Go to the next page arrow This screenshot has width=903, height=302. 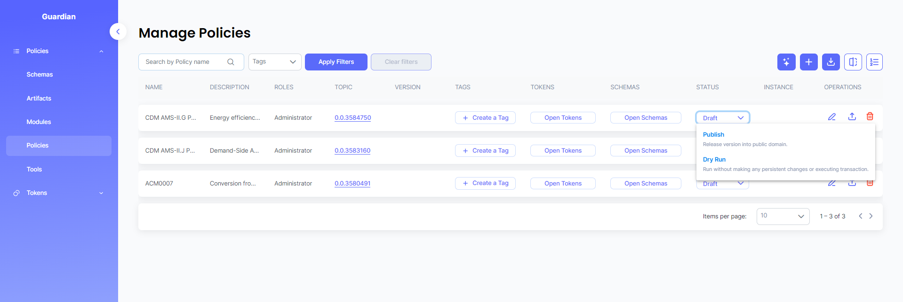871,216
